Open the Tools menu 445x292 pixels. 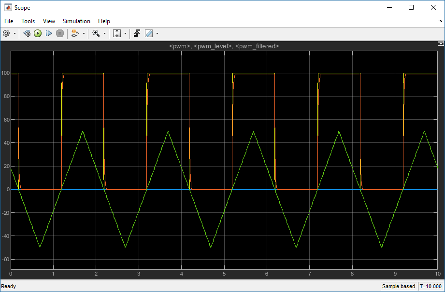tap(28, 21)
